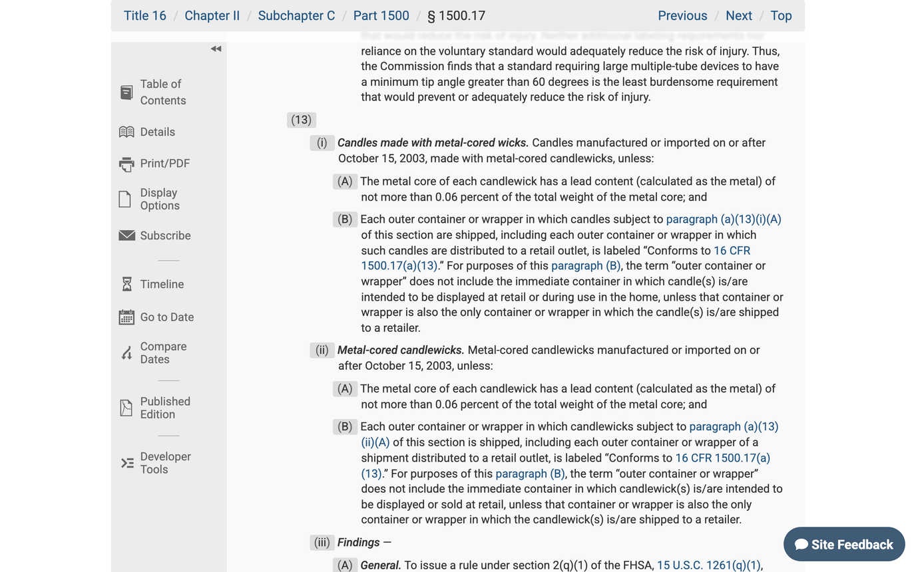Open Timeline from the sidebar
Viewport: 916px width, 572px height.
point(162,284)
